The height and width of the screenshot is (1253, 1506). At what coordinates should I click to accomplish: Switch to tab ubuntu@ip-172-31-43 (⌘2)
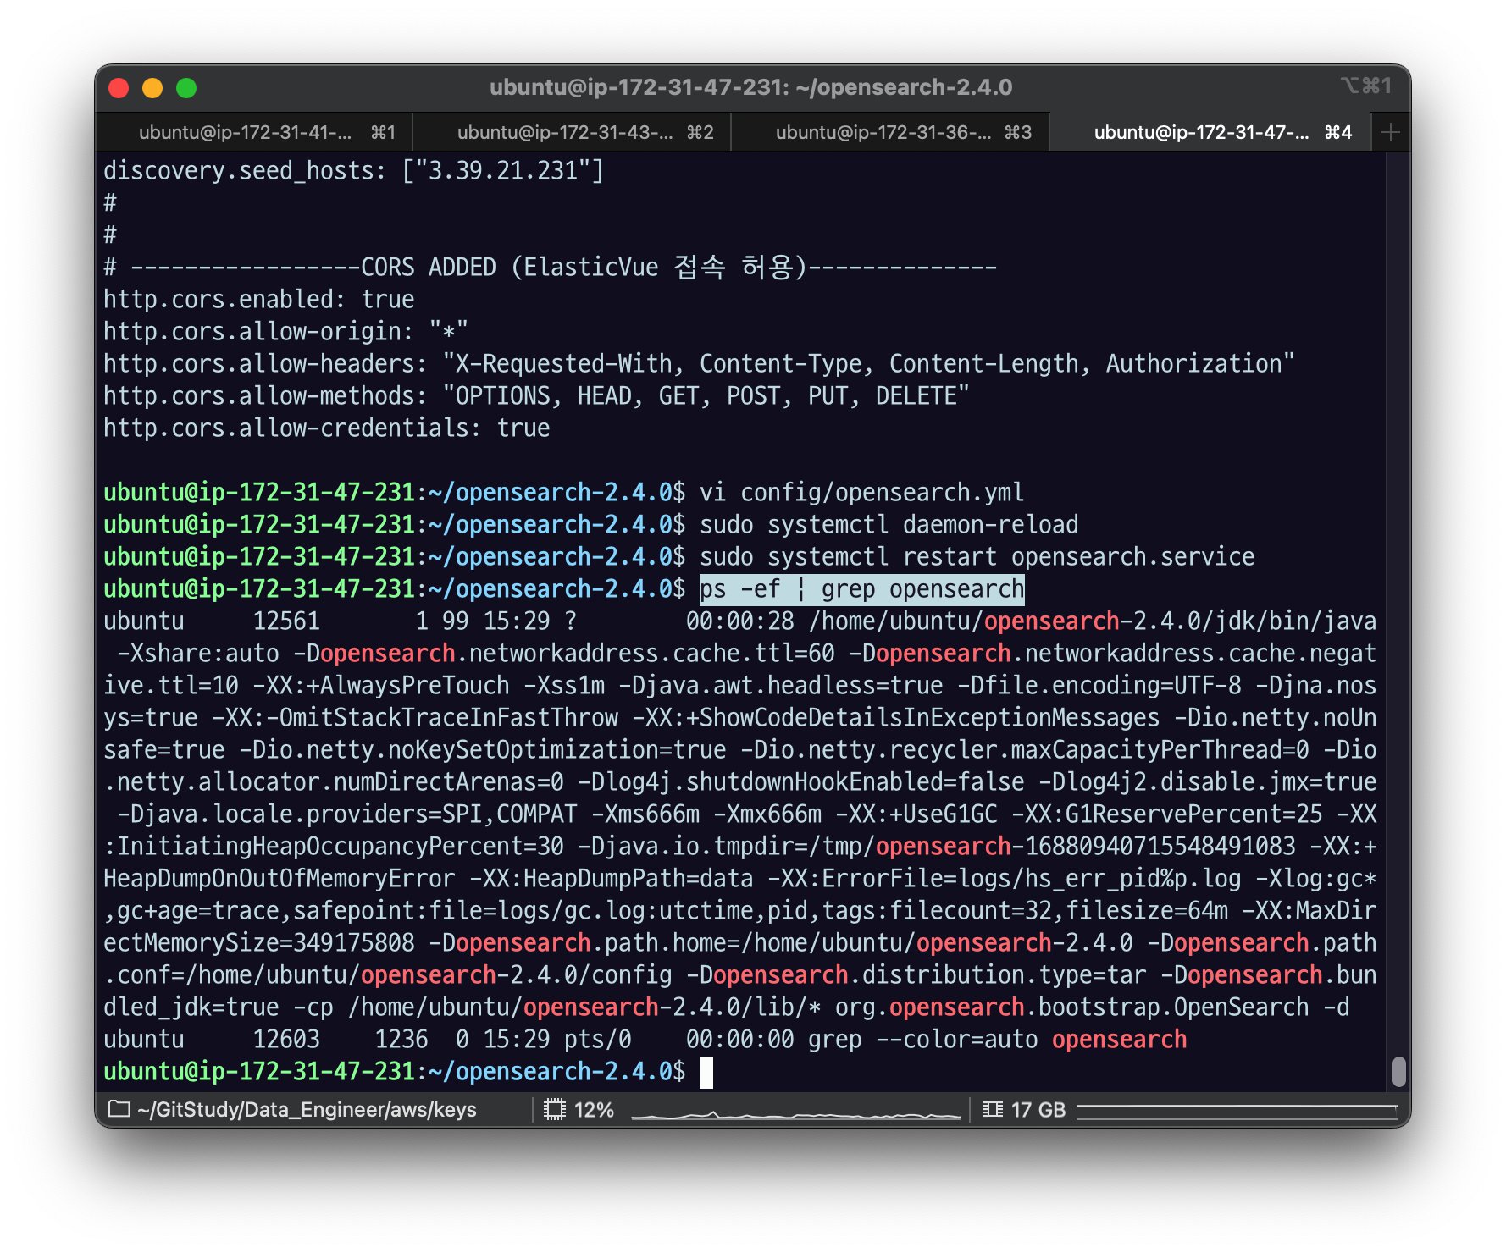573,132
